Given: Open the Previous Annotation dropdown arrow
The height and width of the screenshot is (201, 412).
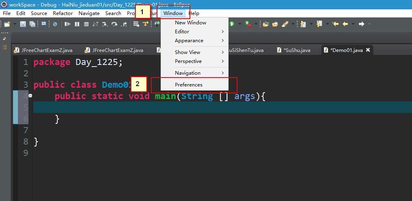Looking at the screenshot, I should (x=327, y=24).
